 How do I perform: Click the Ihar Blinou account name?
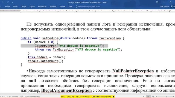tap(165, 7)
